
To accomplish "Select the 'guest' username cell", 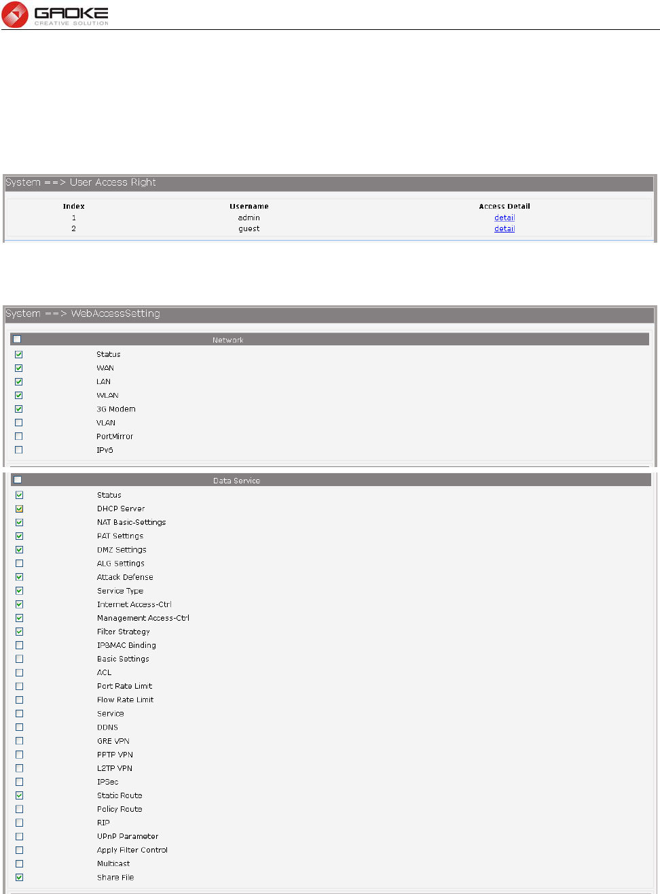I will coord(249,228).
